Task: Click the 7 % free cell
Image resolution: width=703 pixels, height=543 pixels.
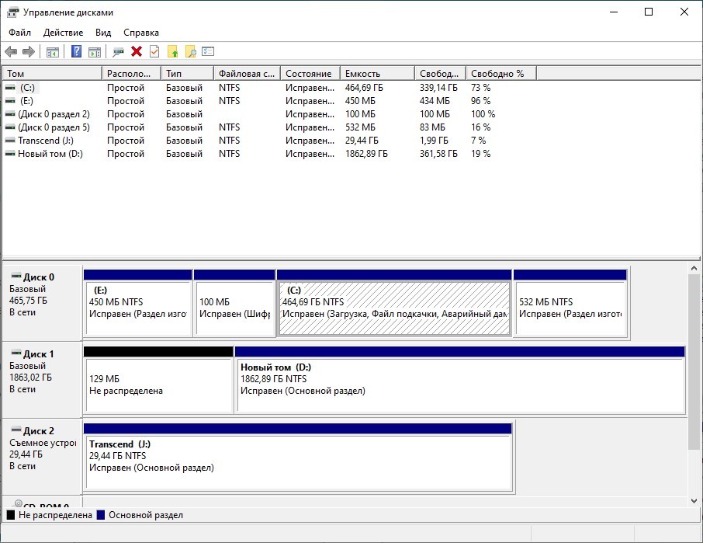Action: coord(479,141)
